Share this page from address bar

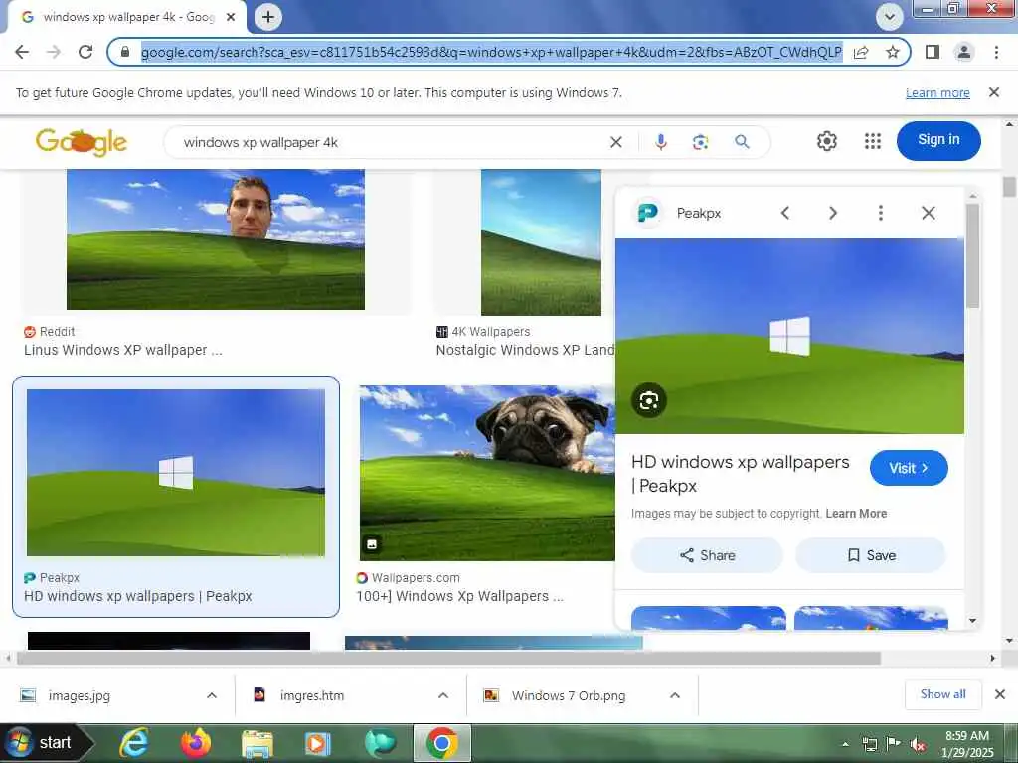click(x=861, y=52)
